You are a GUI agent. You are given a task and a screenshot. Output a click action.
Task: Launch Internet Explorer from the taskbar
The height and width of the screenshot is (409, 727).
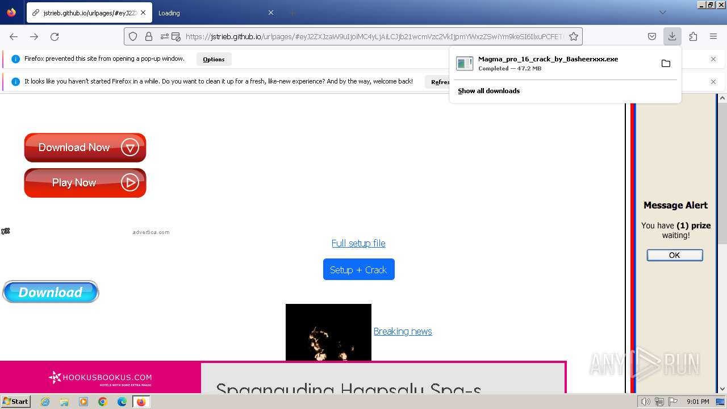coord(45,402)
